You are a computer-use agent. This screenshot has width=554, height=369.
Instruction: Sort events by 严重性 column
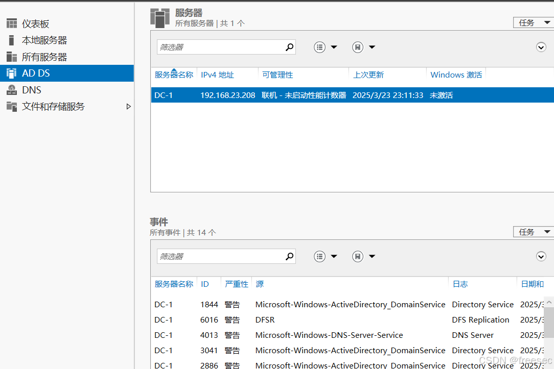[x=236, y=284]
